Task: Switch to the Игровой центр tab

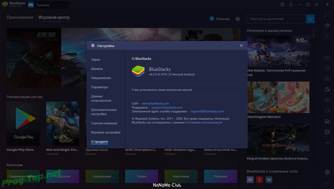Action: pos(54,17)
